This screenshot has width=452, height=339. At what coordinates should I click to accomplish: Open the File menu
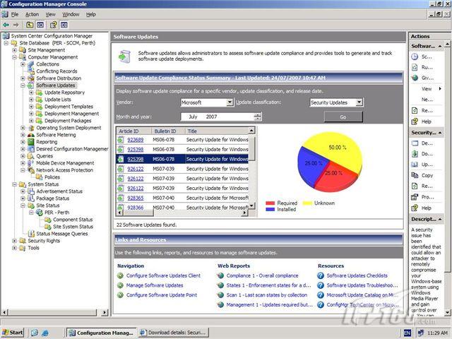pos(15,14)
